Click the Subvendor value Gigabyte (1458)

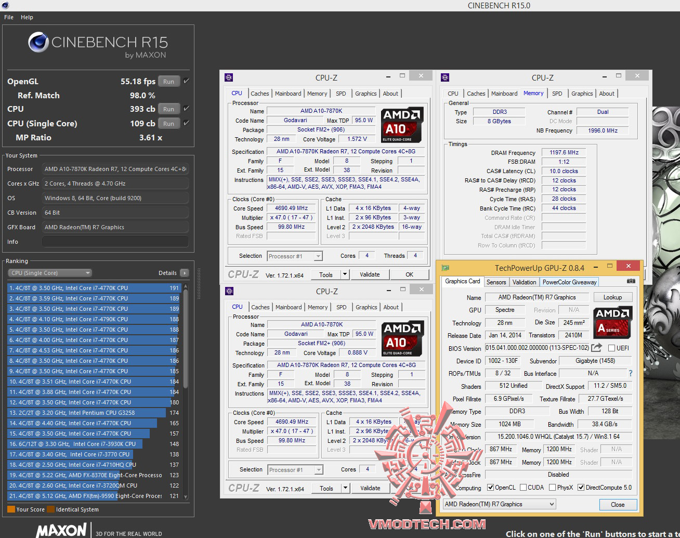tap(595, 361)
